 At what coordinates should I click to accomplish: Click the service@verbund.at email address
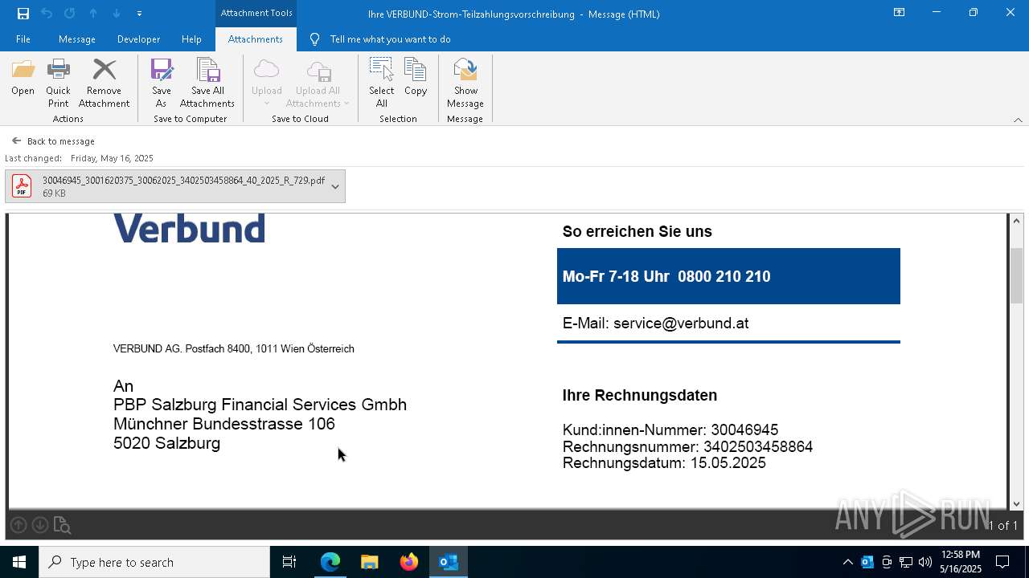[681, 324]
